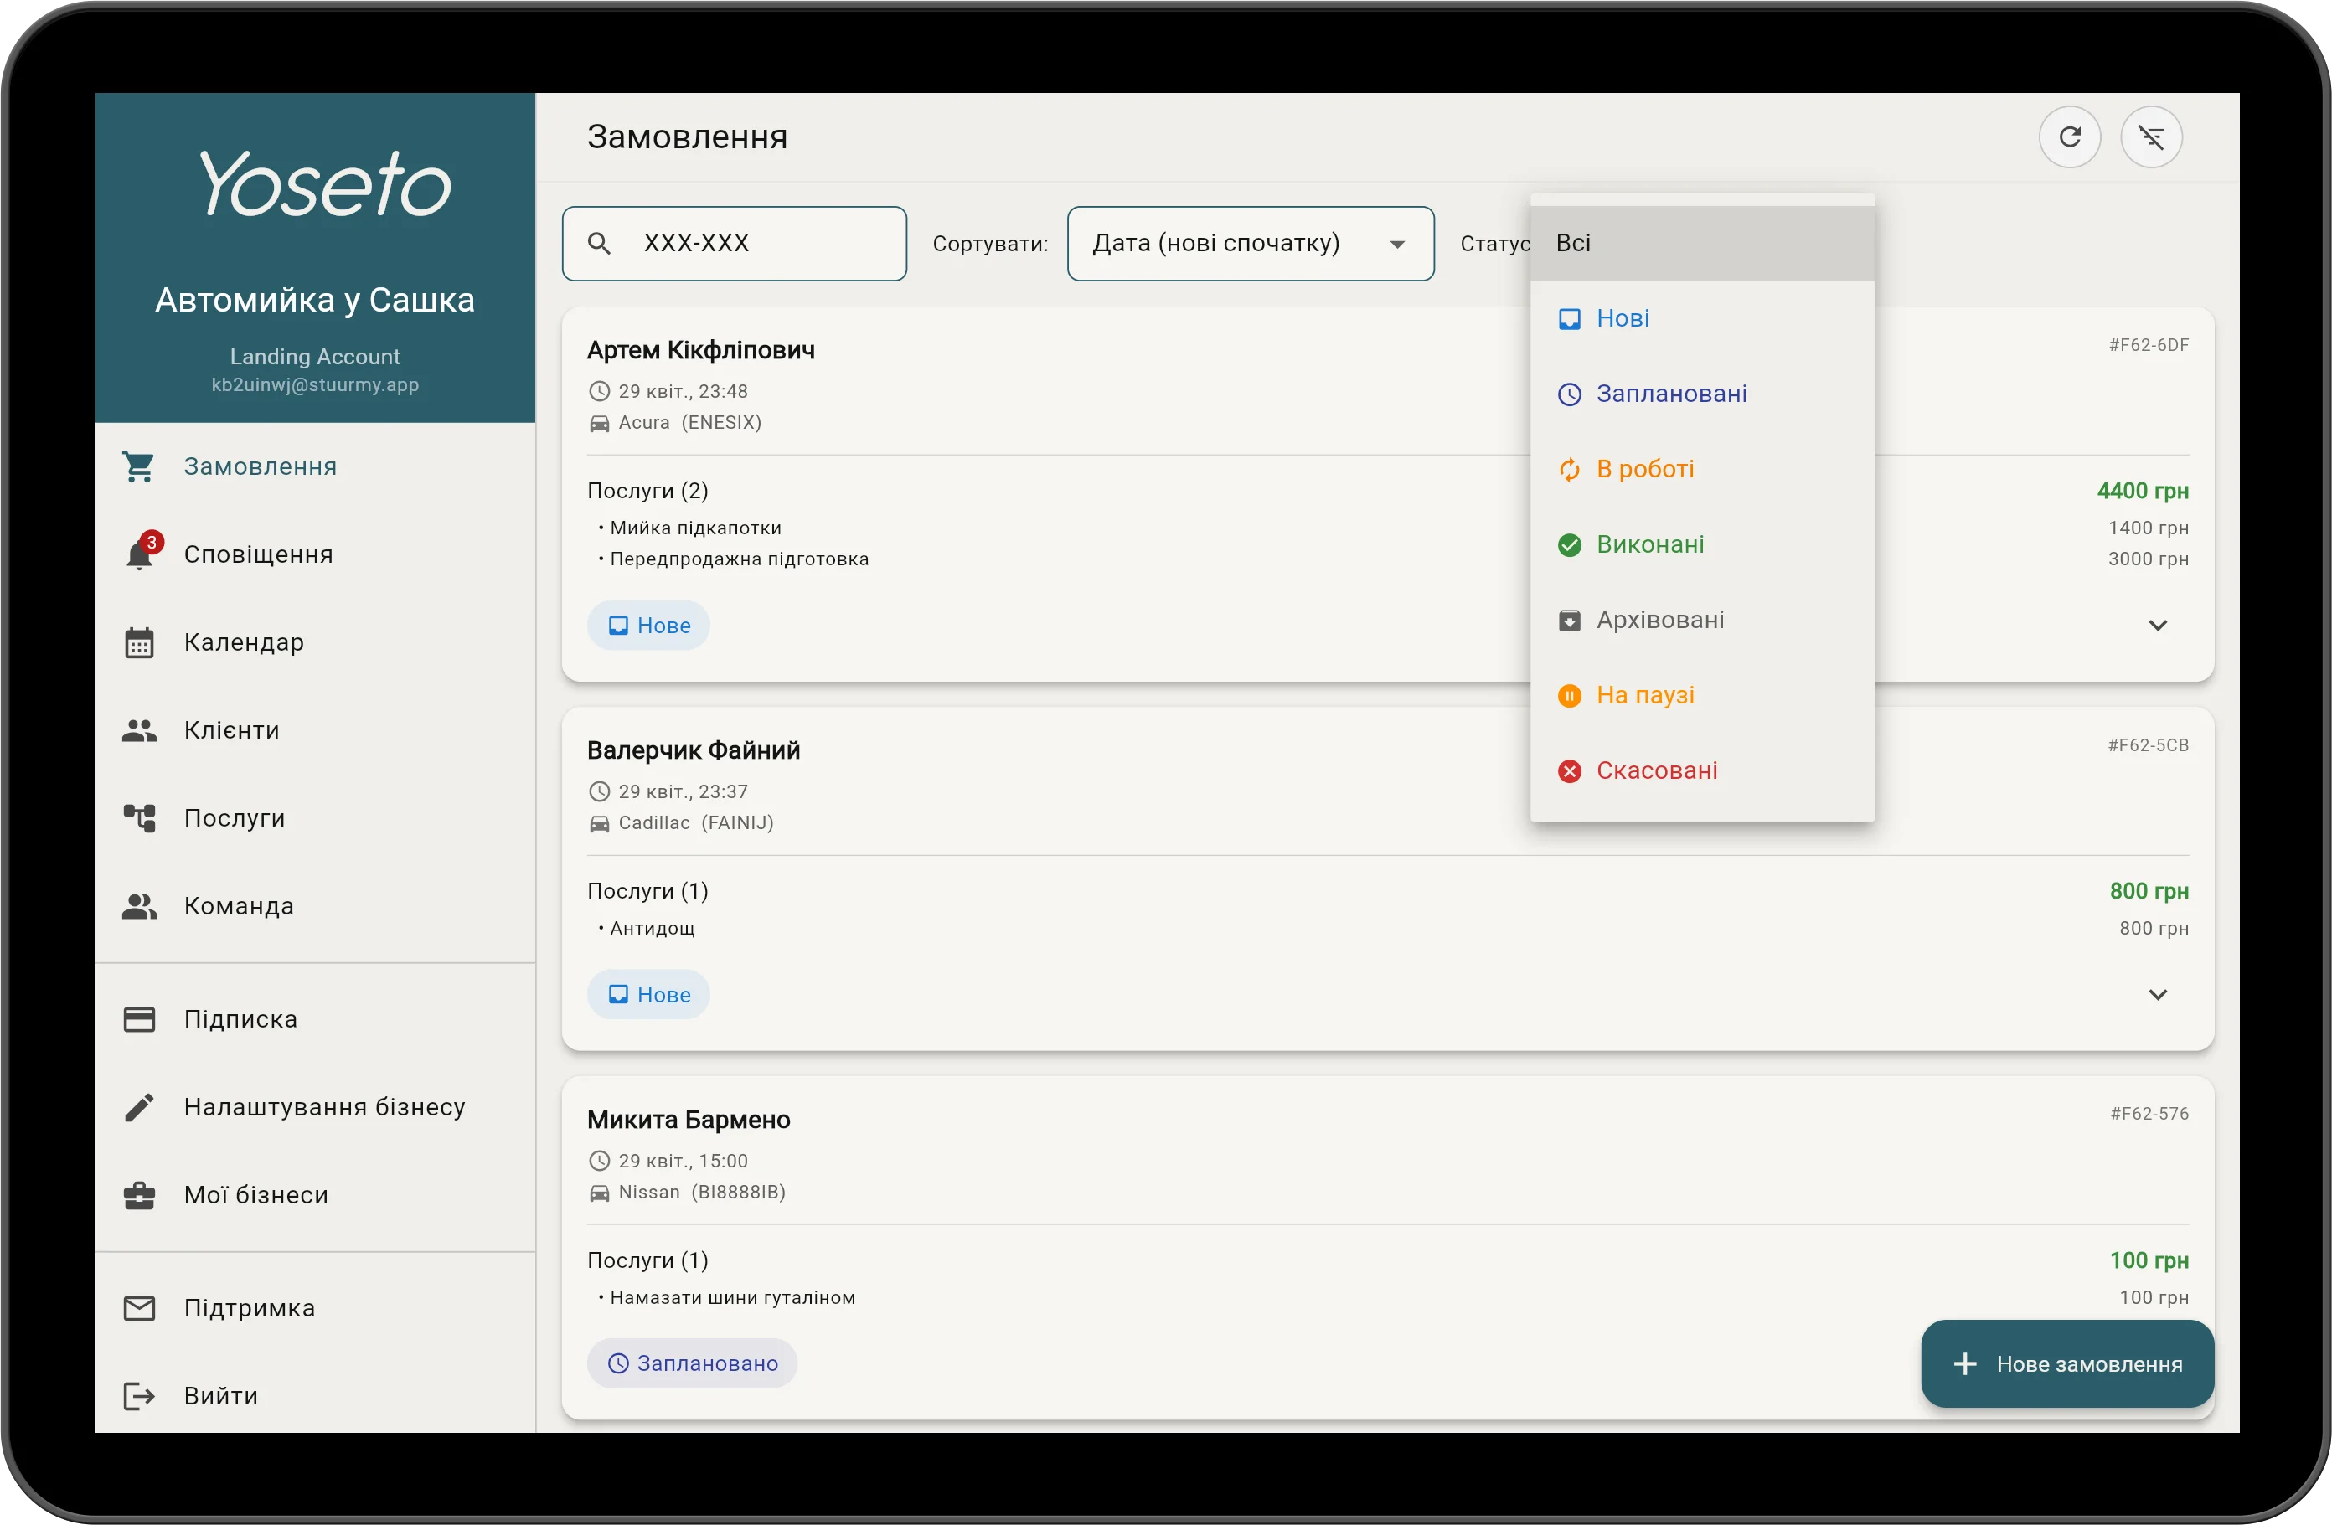2332x1525 pixels.
Task: Choose Заплановані in status list
Action: pyautogui.click(x=1702, y=394)
